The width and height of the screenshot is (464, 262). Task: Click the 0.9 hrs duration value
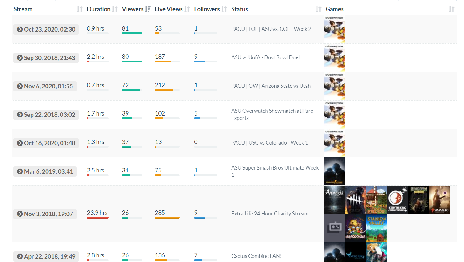[x=96, y=28]
